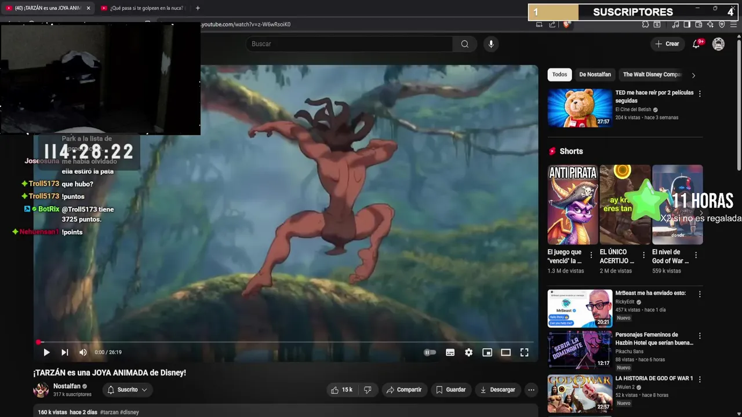
Task: Select The Walt Disney Company chip
Action: tap(652, 74)
